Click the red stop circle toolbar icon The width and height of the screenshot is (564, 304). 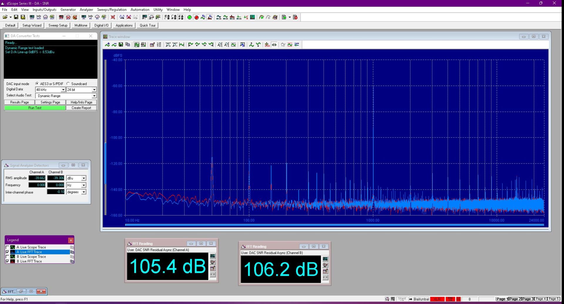[197, 17]
